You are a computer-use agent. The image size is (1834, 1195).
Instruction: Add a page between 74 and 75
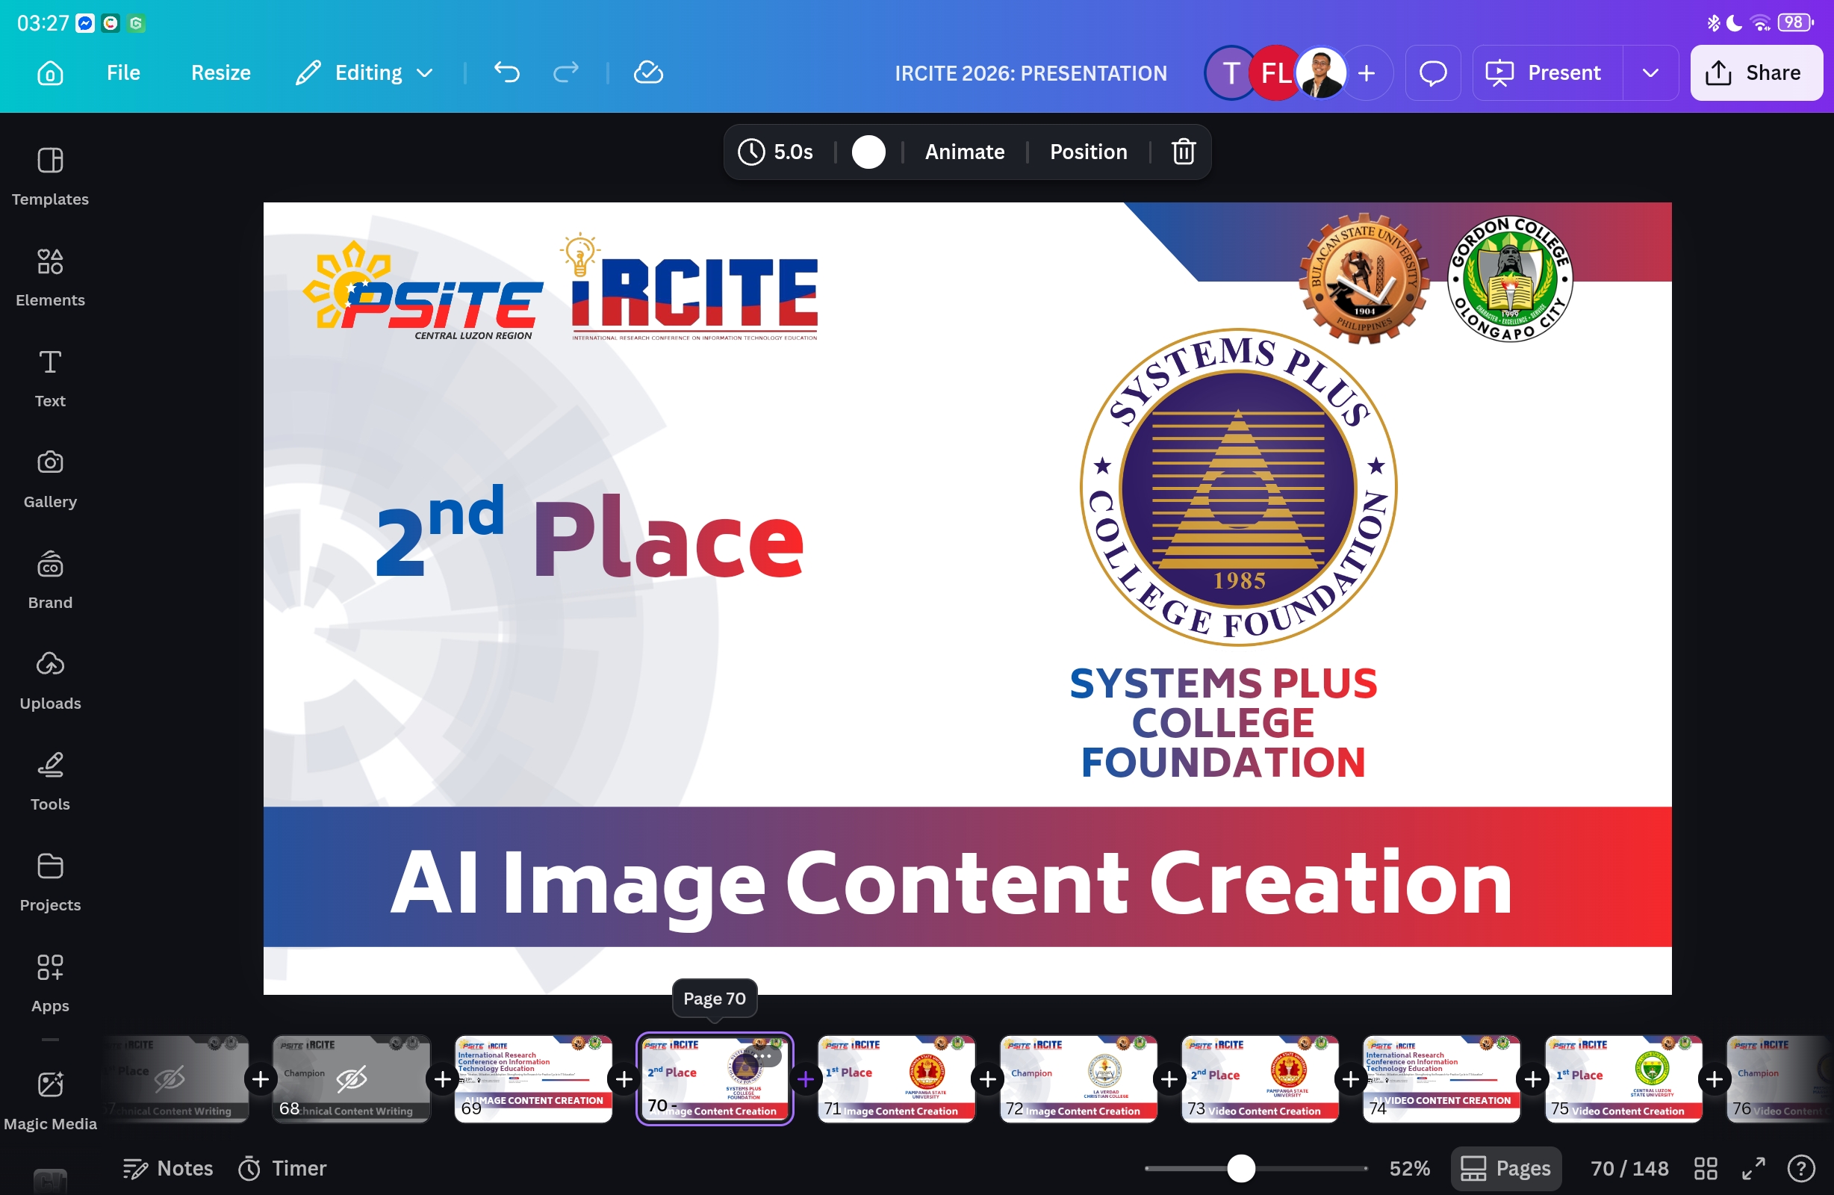pos(1533,1079)
